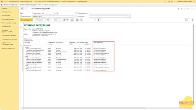
Task: Open history icon in title bar
Action: point(169,2)
